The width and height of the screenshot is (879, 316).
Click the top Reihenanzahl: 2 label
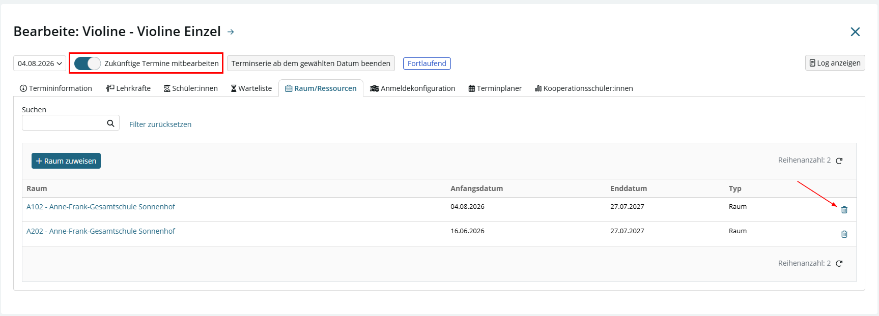(804, 160)
